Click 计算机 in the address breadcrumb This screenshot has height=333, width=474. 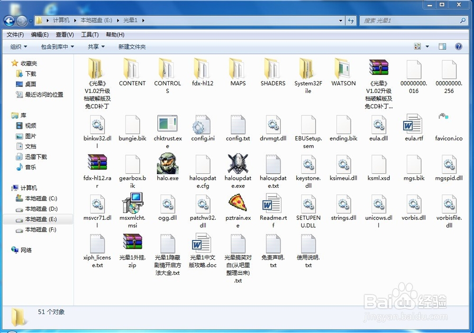[61, 20]
